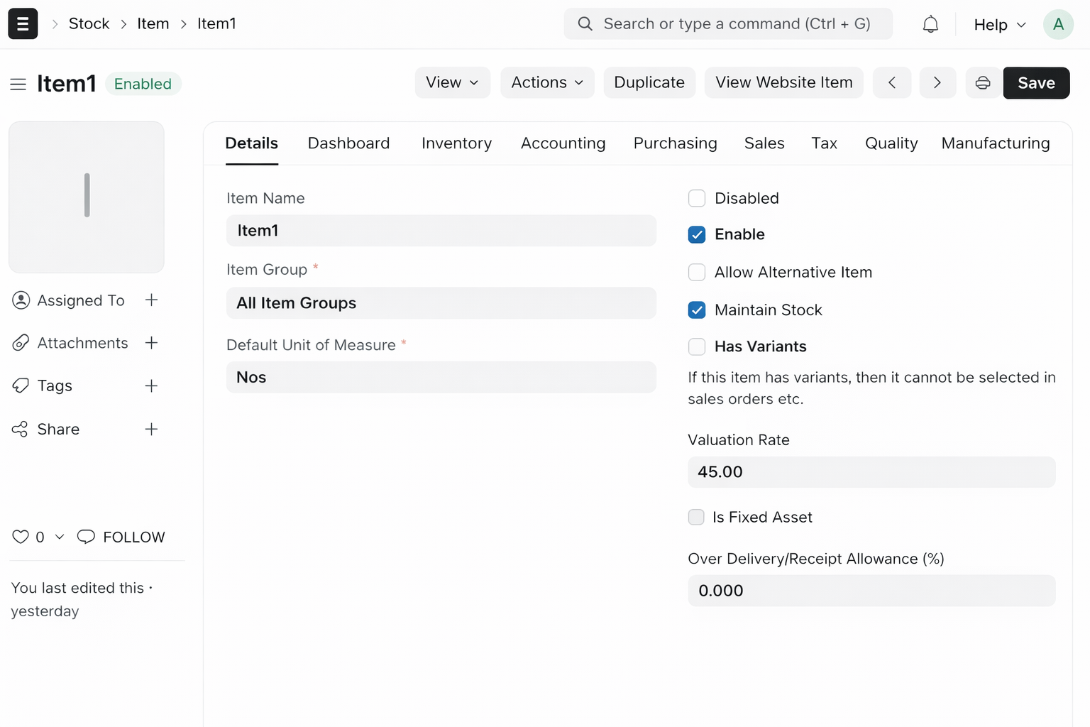Click the Assigned To person icon
This screenshot has width=1090, height=727.
(x=21, y=300)
